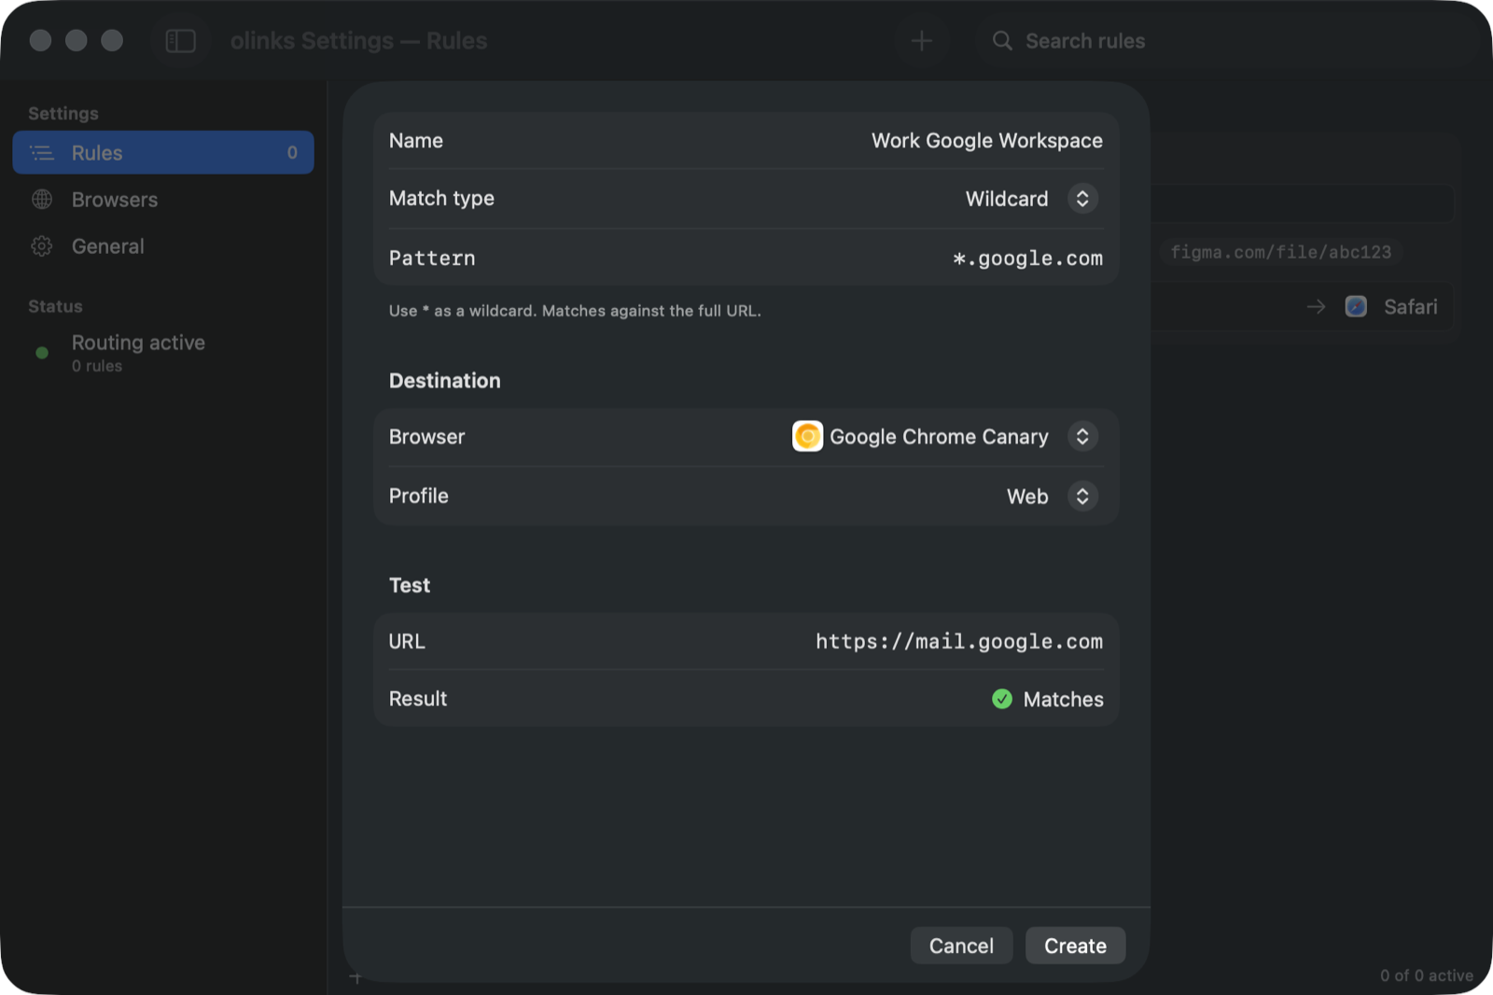Click the Matches result text
Screen dimensions: 1493x995
(1063, 699)
